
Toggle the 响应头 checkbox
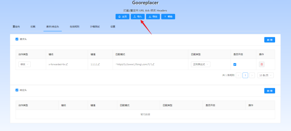point(17,90)
